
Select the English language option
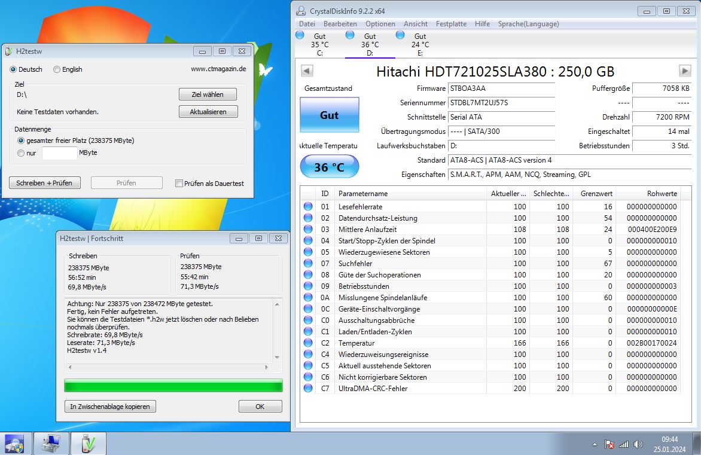point(68,69)
